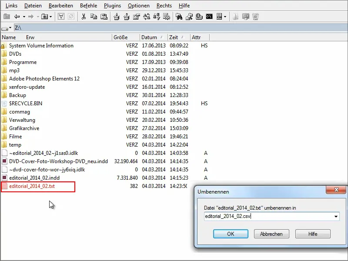This screenshot has width=348, height=261.
Task: Open file search with binoculars icon
Action: click(x=179, y=17)
